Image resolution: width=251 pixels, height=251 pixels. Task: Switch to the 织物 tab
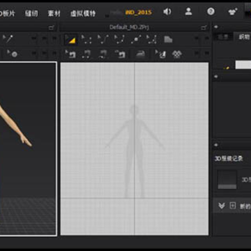pos(244,37)
